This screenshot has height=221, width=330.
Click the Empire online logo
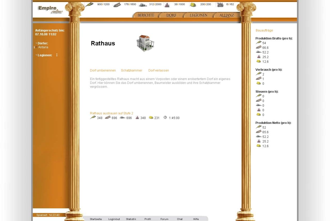pyautogui.click(x=51, y=10)
